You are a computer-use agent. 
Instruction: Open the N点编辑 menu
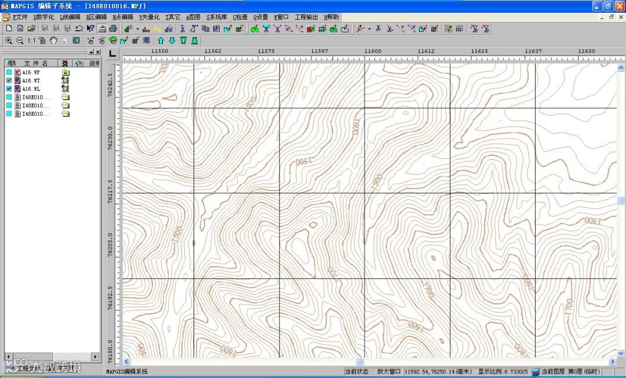point(122,17)
